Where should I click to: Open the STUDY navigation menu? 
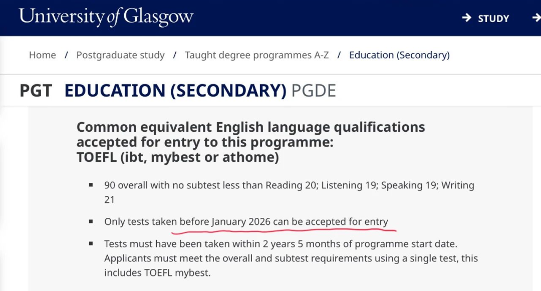tap(493, 19)
